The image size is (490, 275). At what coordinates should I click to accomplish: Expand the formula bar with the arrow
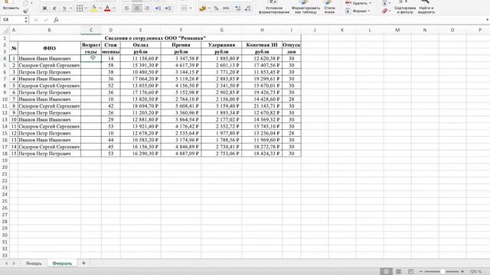(x=487, y=20)
